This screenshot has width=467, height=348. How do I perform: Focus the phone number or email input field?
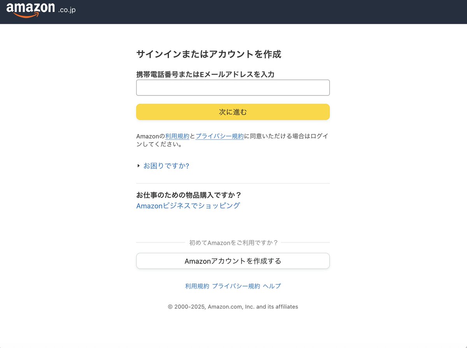coord(233,88)
